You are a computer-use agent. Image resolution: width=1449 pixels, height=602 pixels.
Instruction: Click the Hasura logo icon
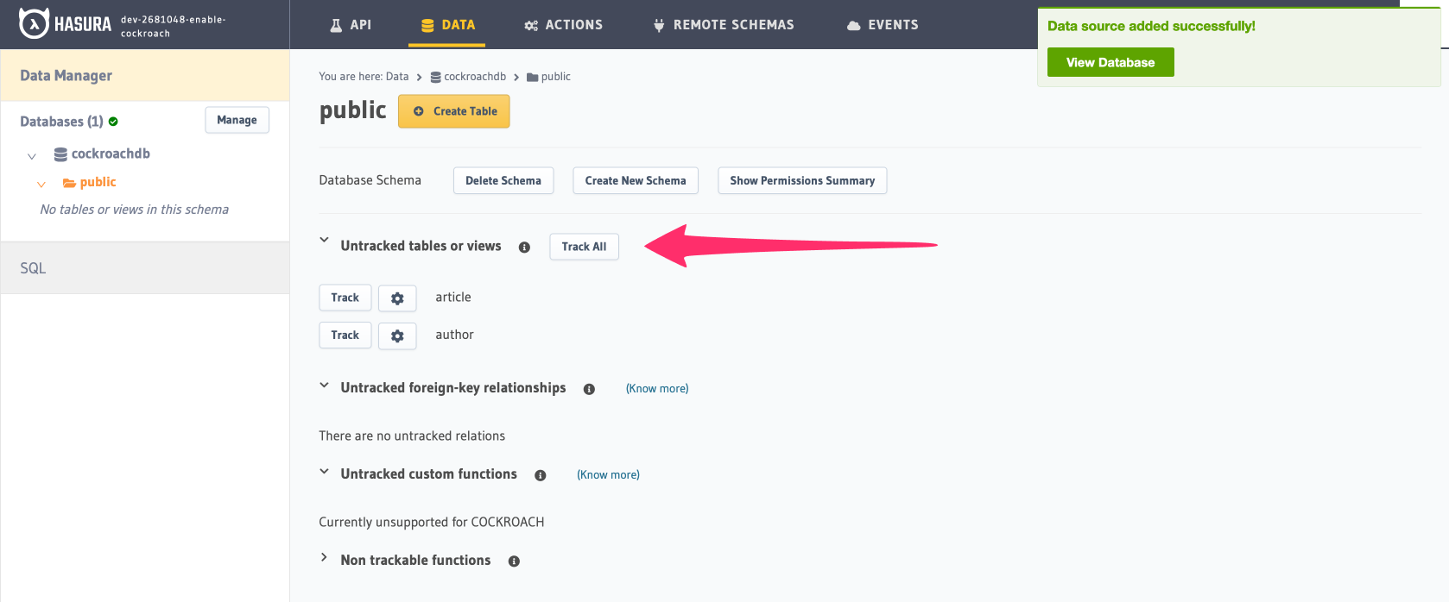point(34,24)
